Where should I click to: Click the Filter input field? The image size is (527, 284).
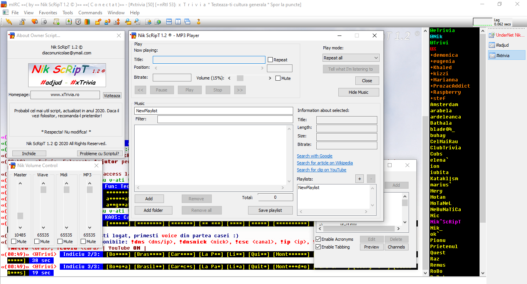(225, 119)
